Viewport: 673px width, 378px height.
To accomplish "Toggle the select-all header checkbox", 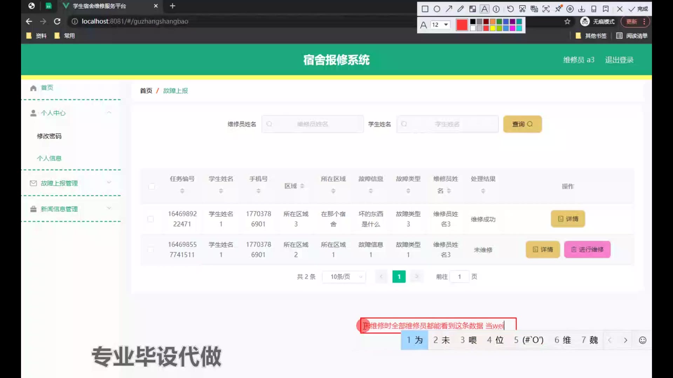I will click(x=151, y=186).
